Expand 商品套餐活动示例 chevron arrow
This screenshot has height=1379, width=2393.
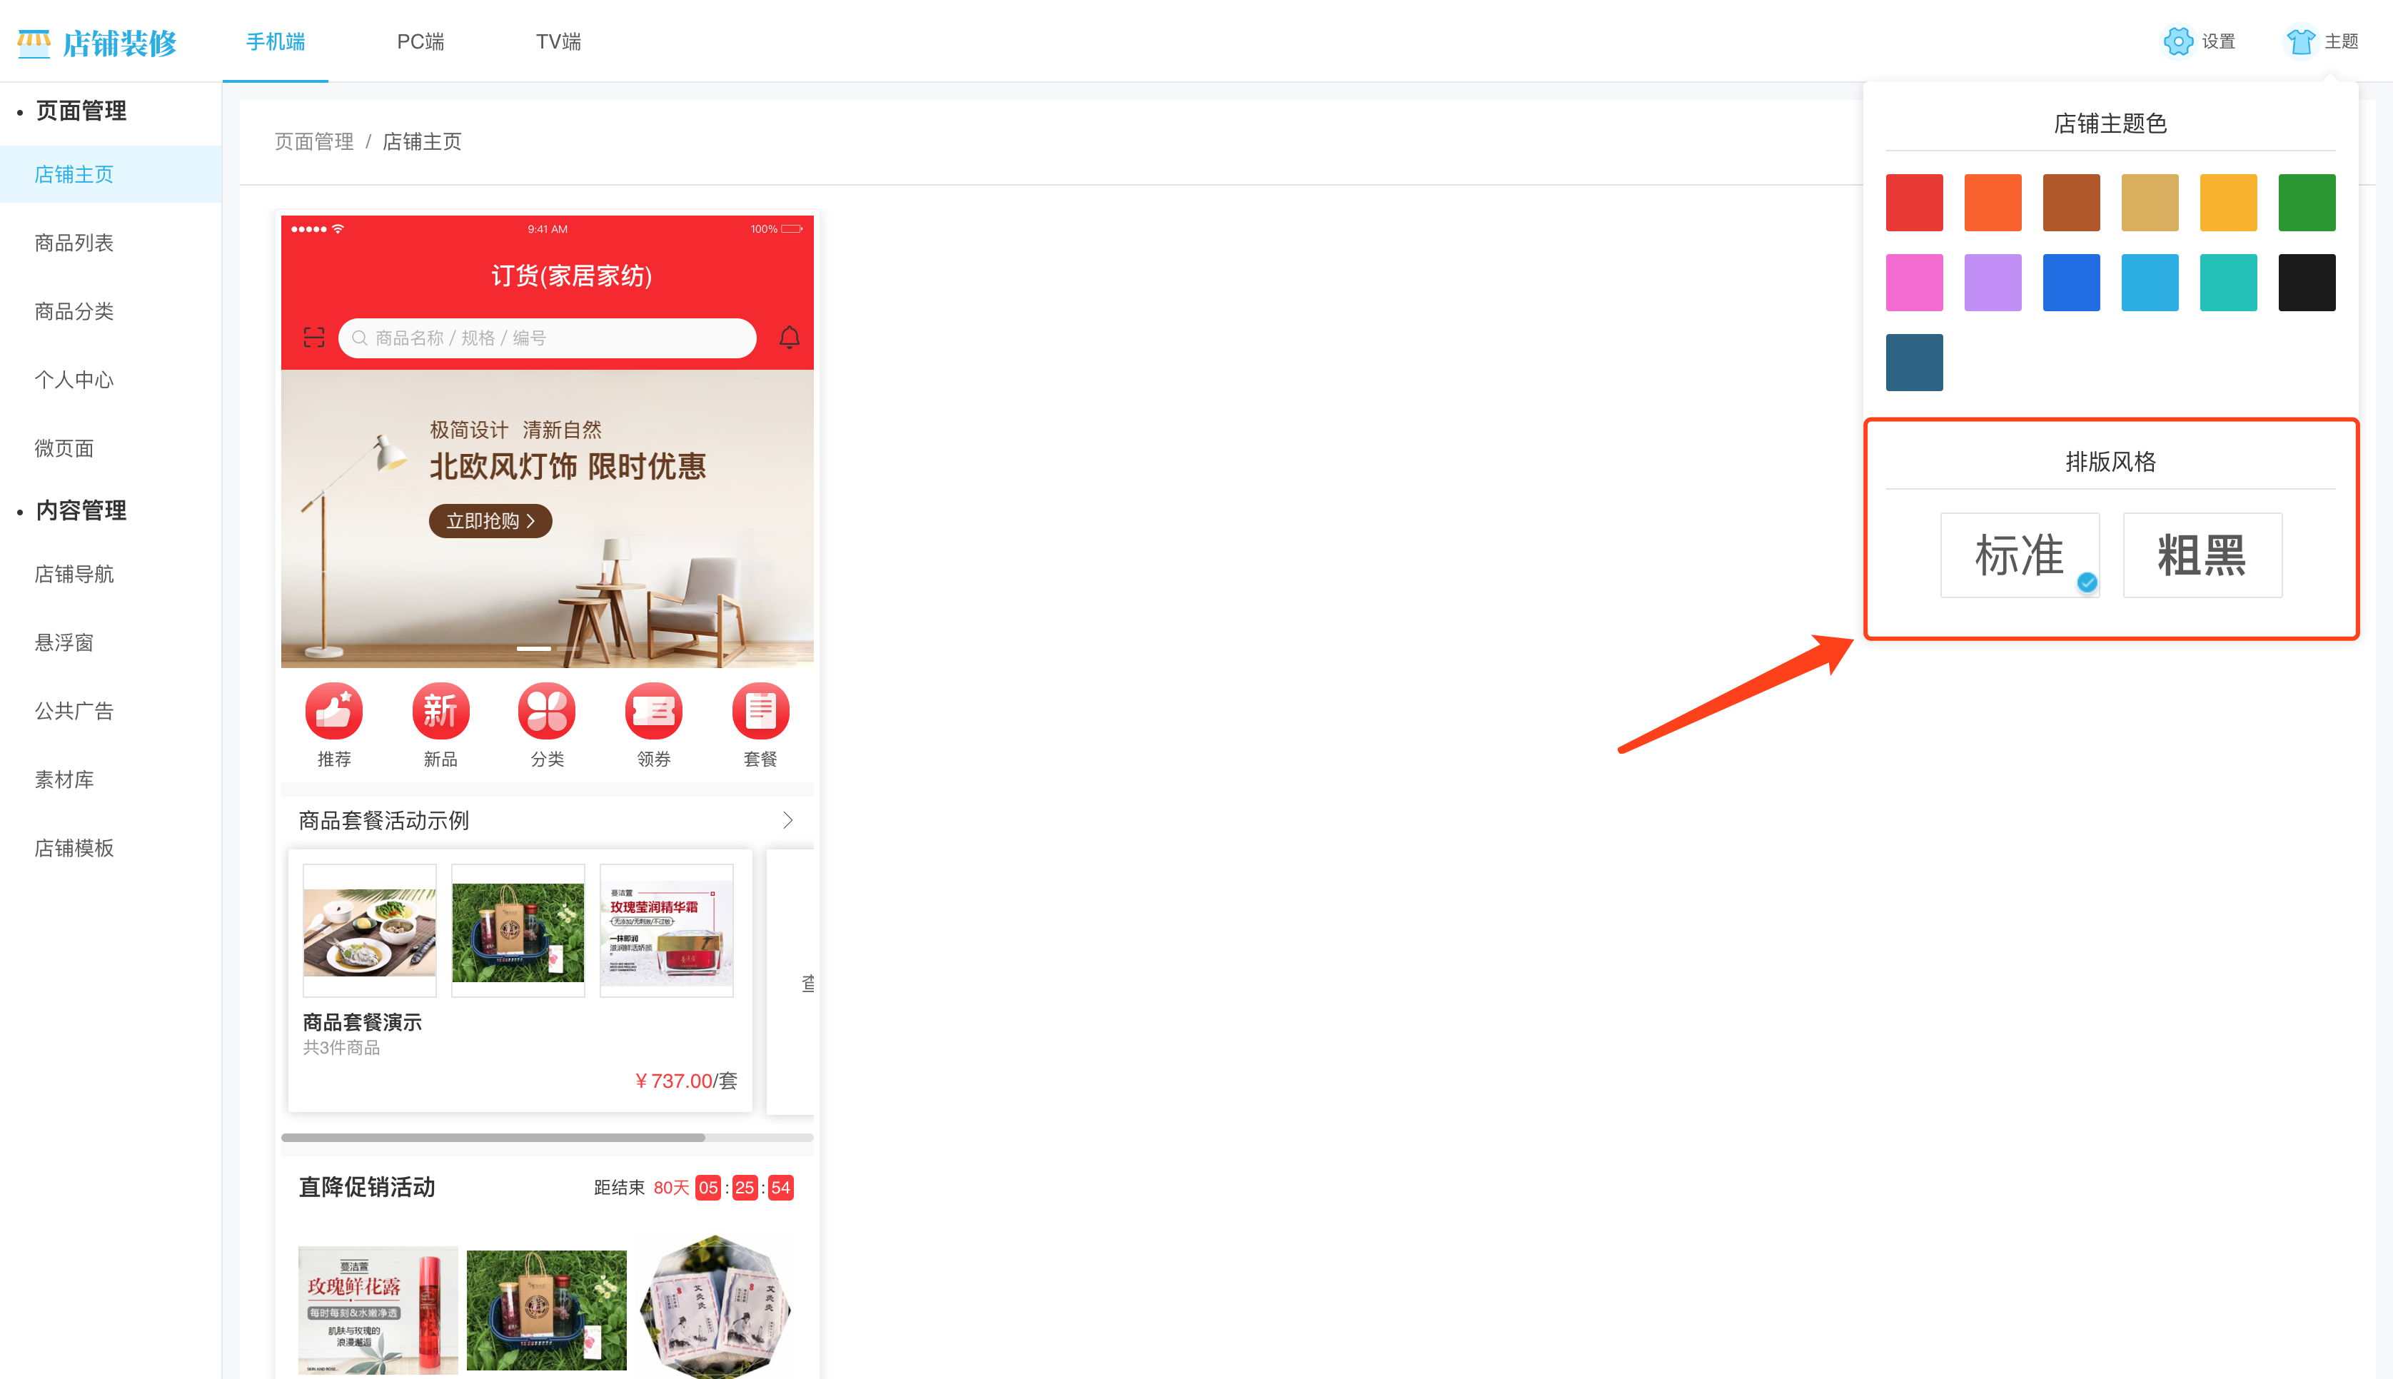click(x=787, y=820)
